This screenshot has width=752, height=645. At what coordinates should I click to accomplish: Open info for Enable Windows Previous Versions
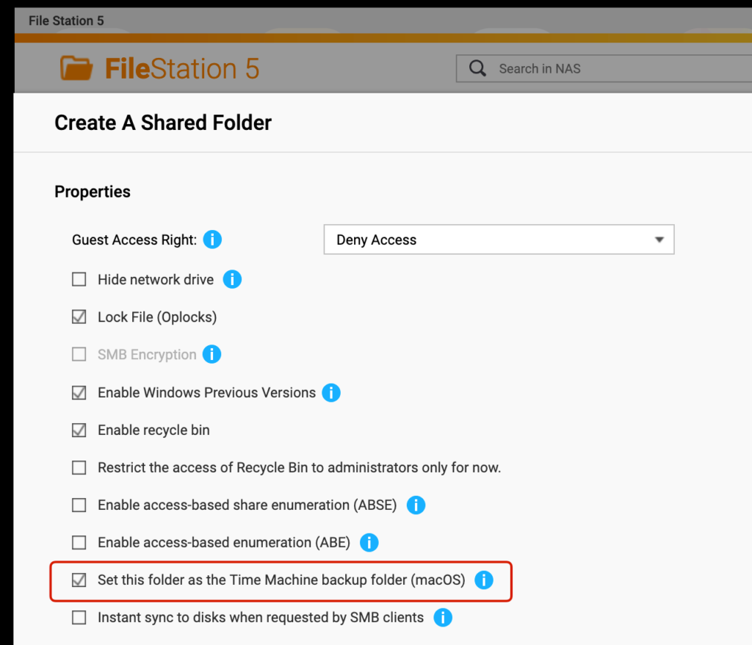[331, 392]
